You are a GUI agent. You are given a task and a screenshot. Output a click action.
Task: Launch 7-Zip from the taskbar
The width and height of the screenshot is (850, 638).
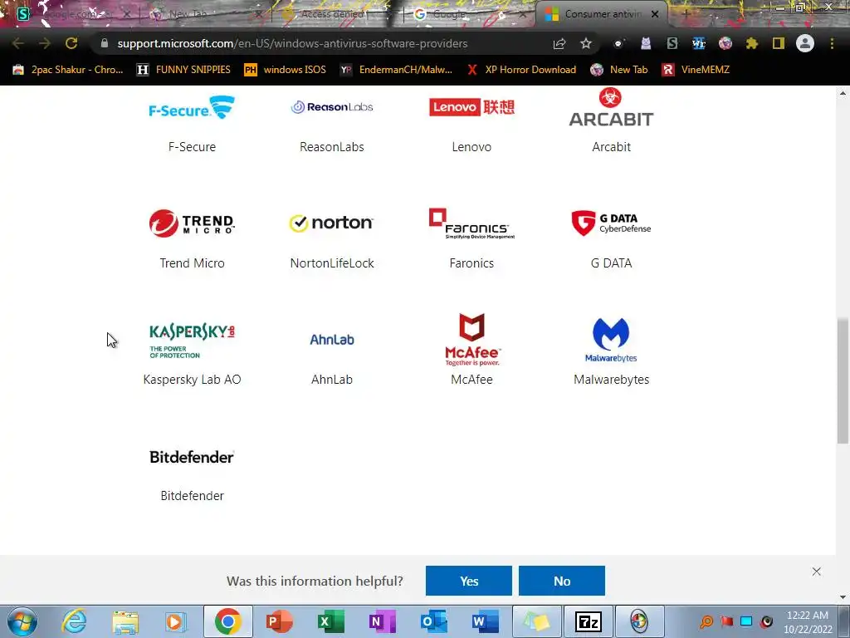tap(589, 621)
